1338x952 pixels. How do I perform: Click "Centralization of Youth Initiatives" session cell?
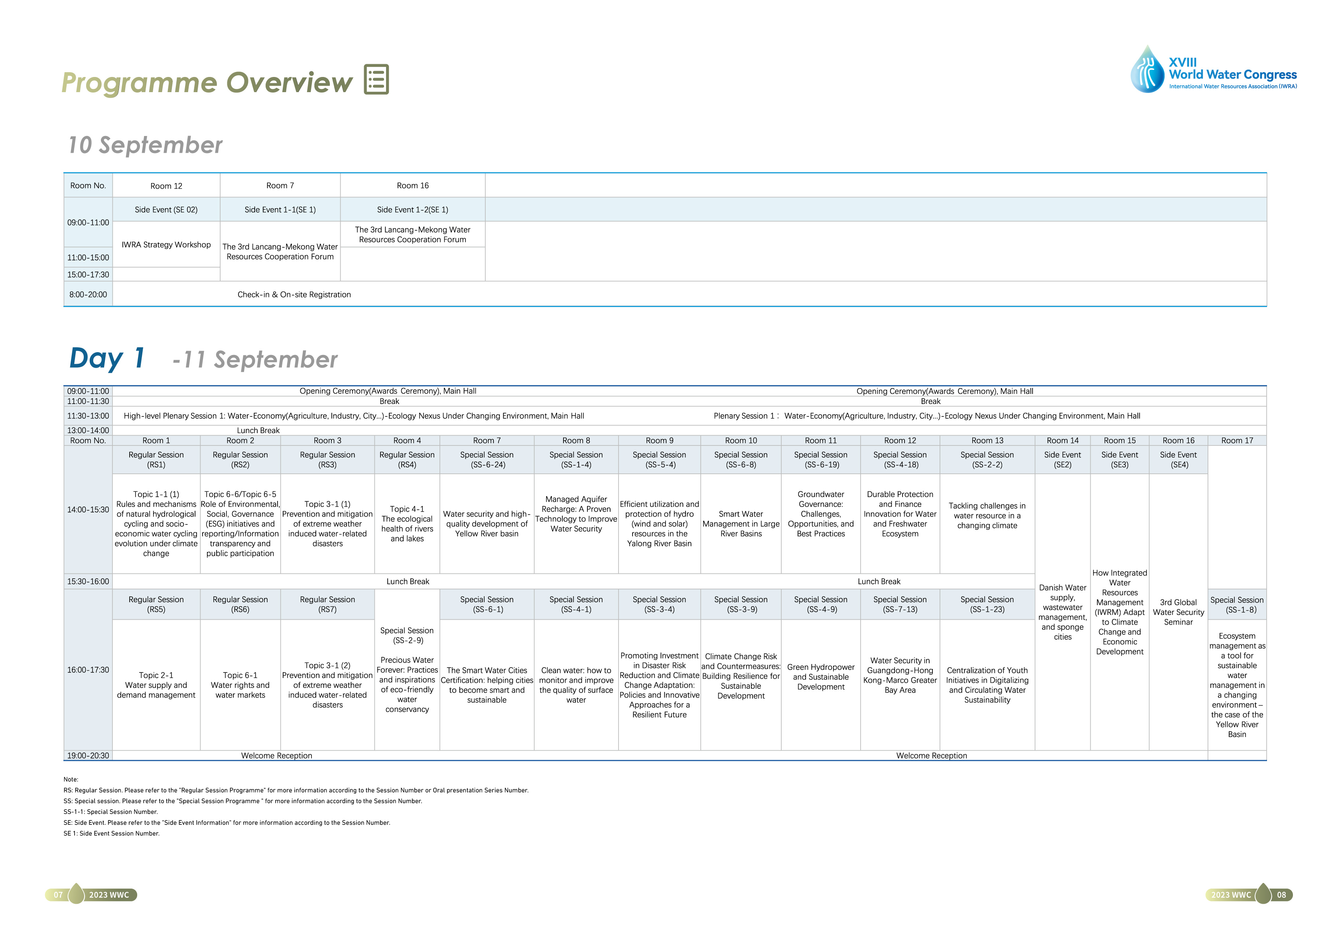click(x=987, y=685)
